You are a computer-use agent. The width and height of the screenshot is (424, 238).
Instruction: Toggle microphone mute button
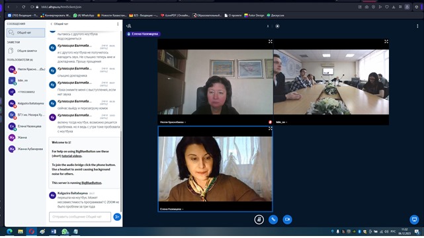259,219
